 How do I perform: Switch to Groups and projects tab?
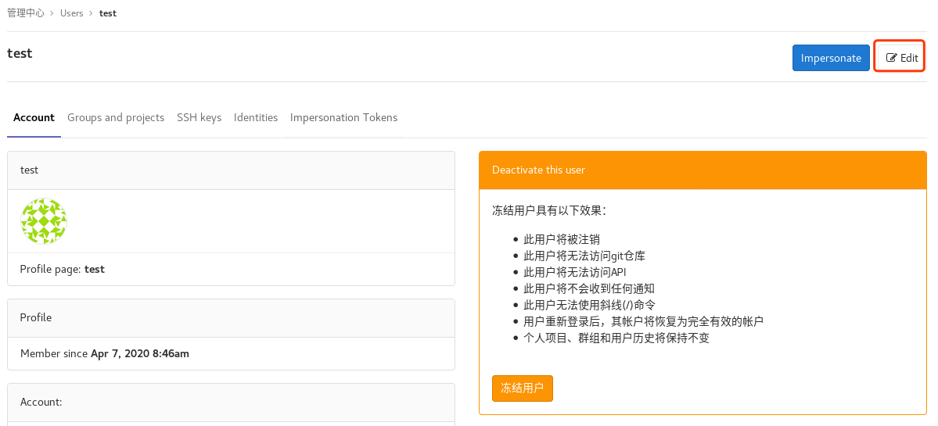coord(116,117)
